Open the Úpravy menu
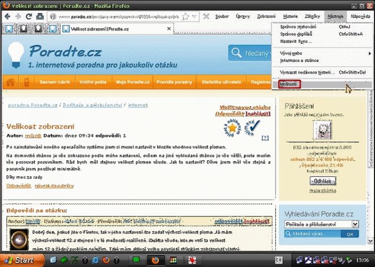Image resolution: width=375 pixels, height=267 pixels. coord(243,17)
